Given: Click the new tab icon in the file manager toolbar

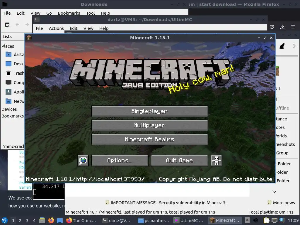Looking at the screenshot, I should point(7,25).
